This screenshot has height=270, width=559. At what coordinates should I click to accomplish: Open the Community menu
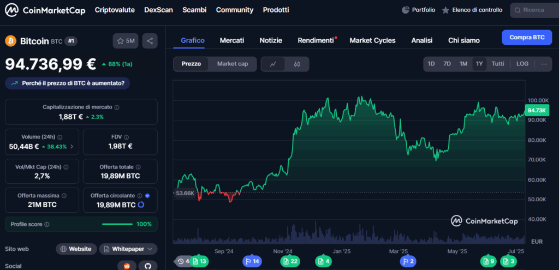click(235, 10)
